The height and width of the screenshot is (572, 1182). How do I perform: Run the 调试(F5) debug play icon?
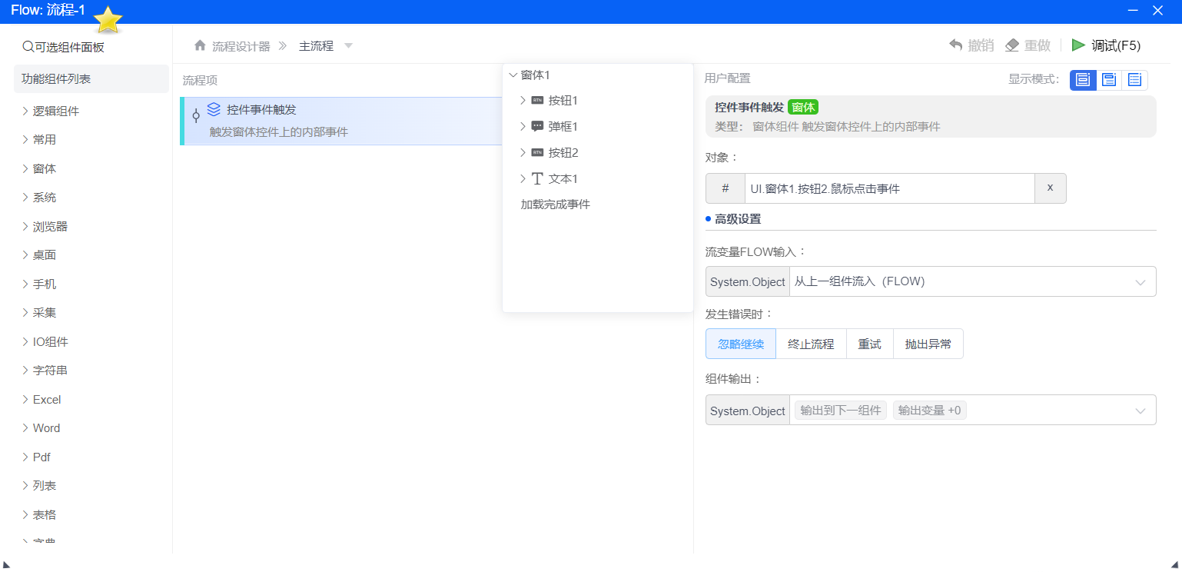click(1079, 45)
